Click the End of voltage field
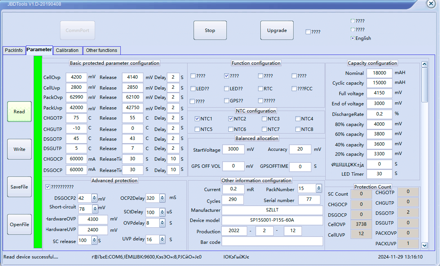This screenshot has width=440, height=266. 379,103
